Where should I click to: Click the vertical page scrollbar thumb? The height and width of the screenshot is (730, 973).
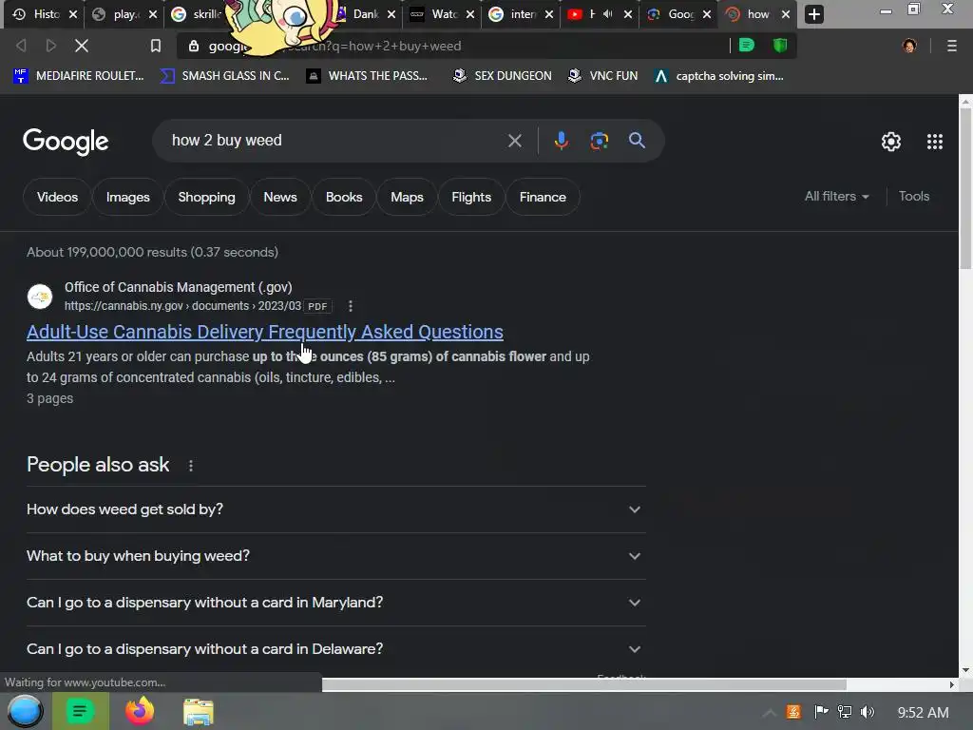965,188
